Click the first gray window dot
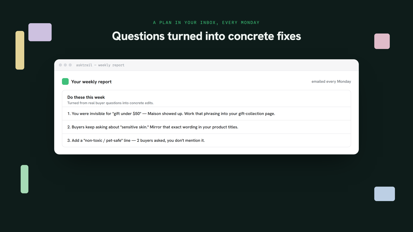The height and width of the screenshot is (232, 413). point(60,65)
